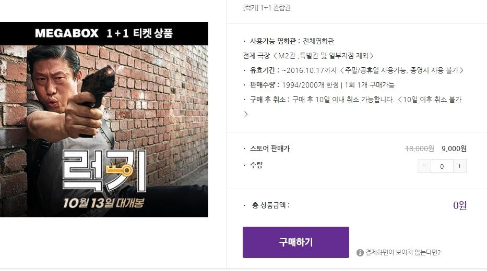Click the 럭키 movie poster image
The width and height of the screenshot is (487, 271).
coord(104,131)
